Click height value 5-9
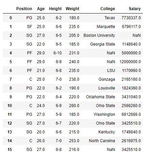Screen dimensions: 159x154 pyautogui.click(x=59, y=114)
